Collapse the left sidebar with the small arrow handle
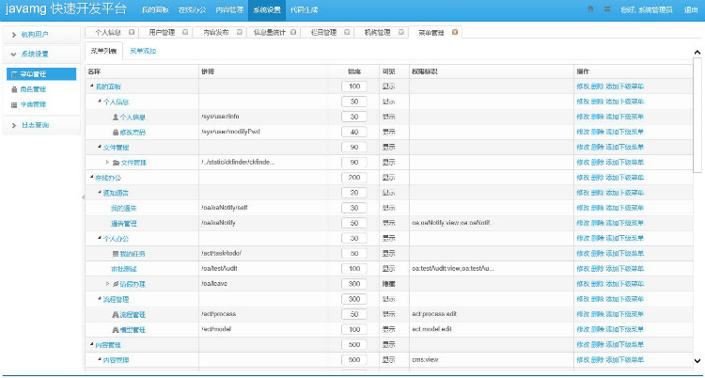Screen dimensions: 705x378 click(83, 197)
